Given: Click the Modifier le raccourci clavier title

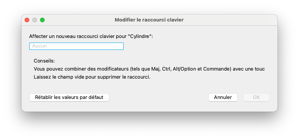Looking at the screenshot, I should pos(149,20).
